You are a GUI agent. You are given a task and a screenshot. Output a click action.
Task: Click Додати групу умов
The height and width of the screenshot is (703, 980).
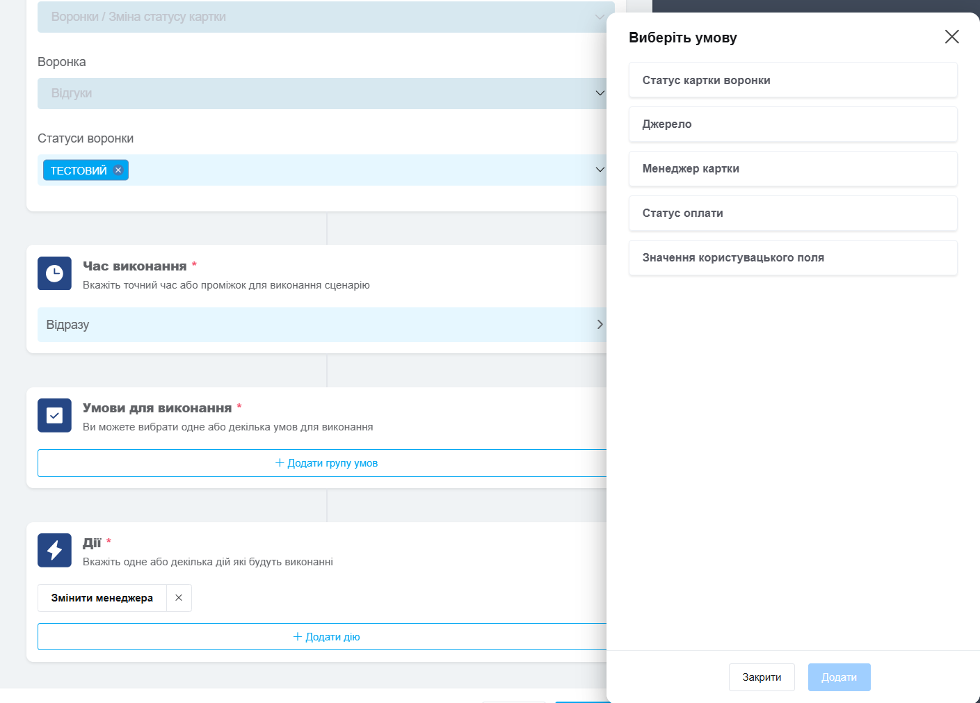tap(326, 463)
